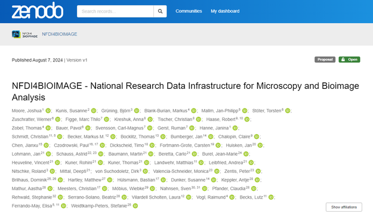The height and width of the screenshot is (220, 373).
Task: Click the magnifier search button
Action: point(160,11)
